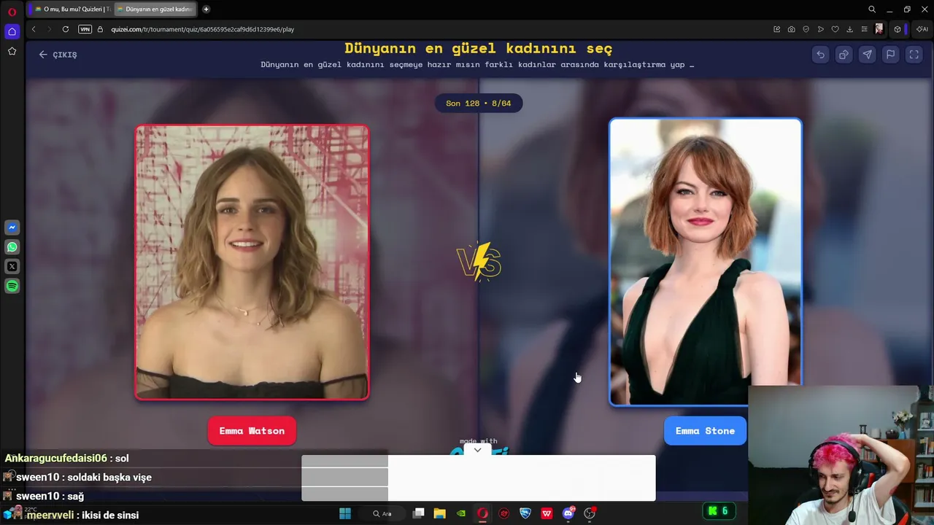934x525 pixels.
Task: Open a new browser tab
Action: [207, 9]
